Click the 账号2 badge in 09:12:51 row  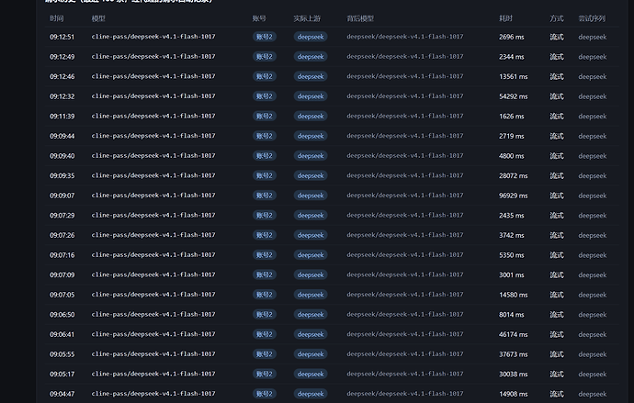click(x=265, y=37)
